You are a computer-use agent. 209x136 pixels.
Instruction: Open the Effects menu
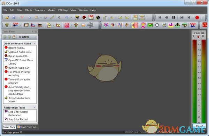point(29,10)
